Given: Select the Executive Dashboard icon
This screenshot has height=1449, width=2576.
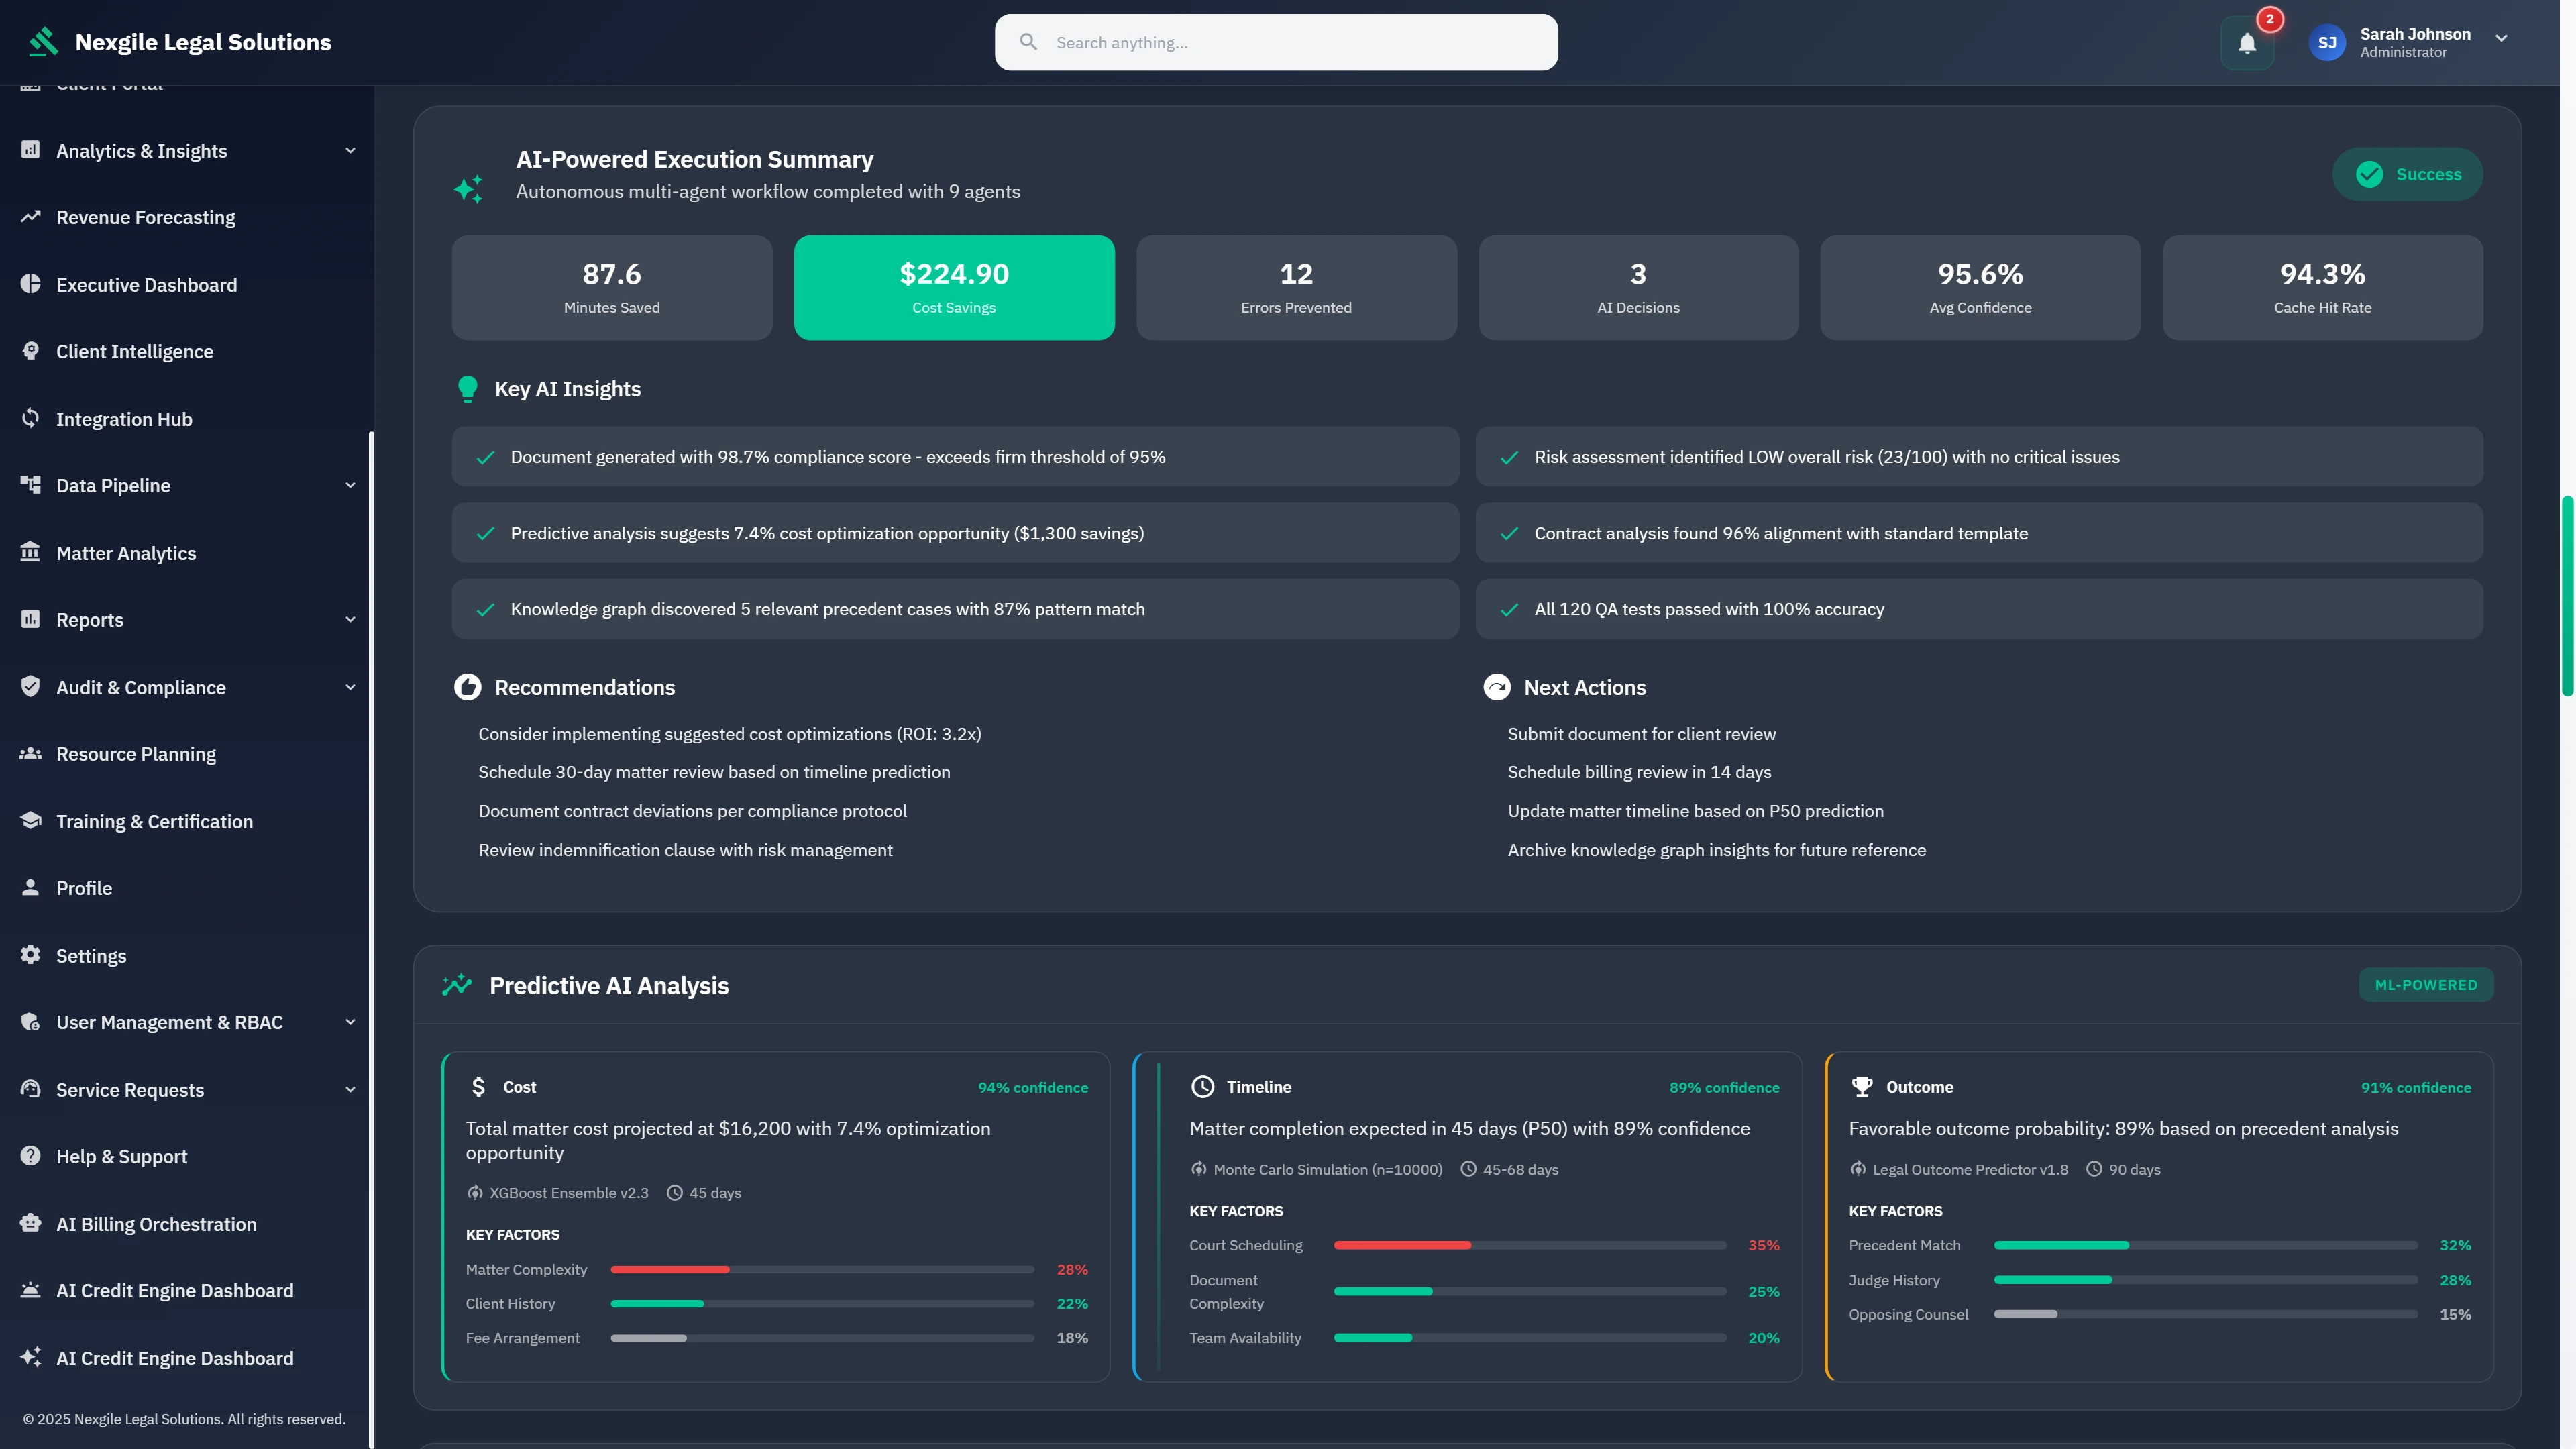Looking at the screenshot, I should [30, 285].
